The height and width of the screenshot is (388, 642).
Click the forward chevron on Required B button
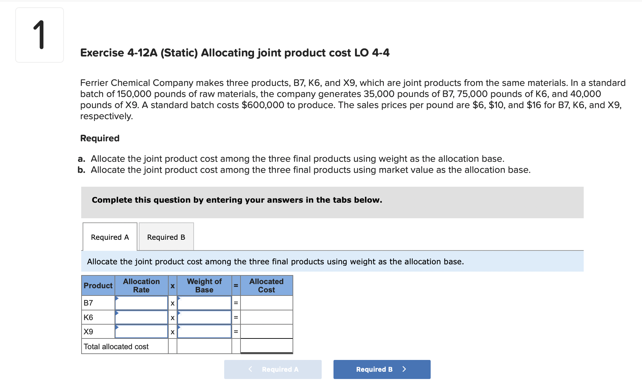[x=404, y=369]
